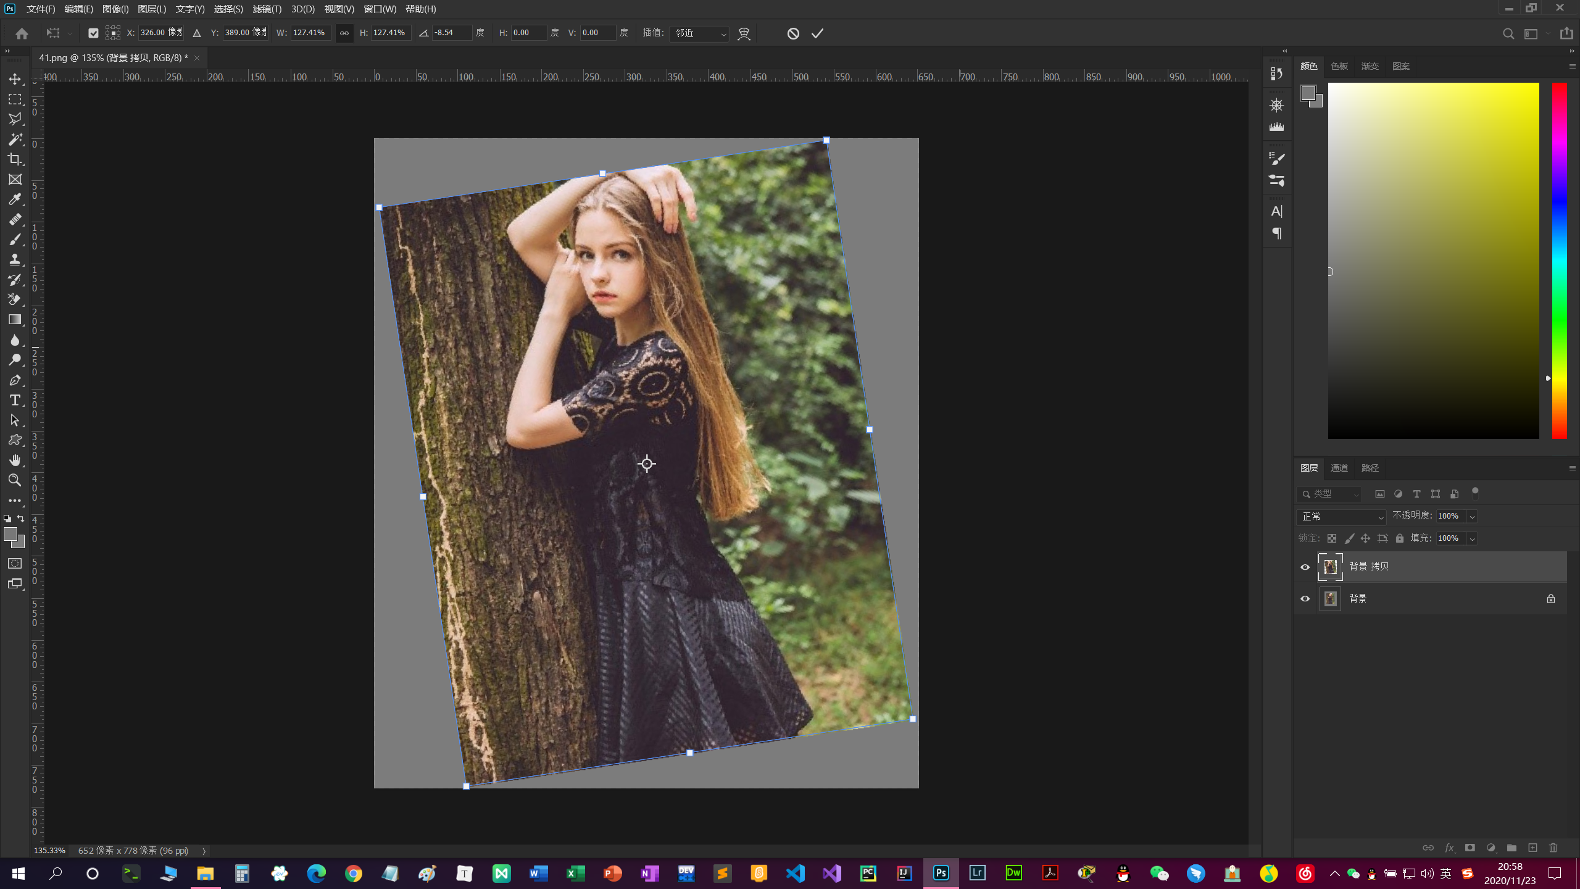1580x889 pixels.
Task: Toggle relative positioning triangle for reference point
Action: [x=197, y=33]
